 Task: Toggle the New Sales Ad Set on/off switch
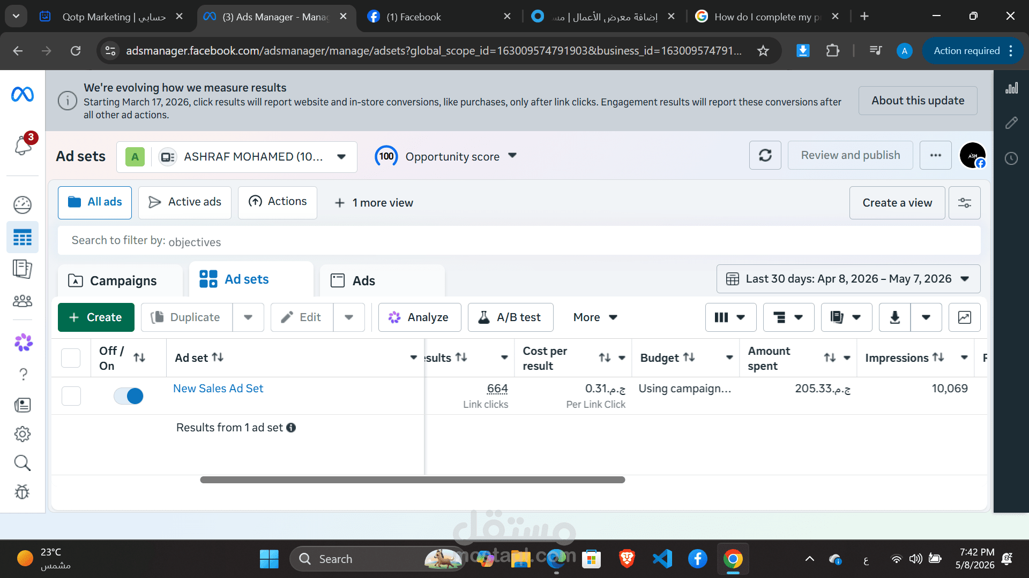pyautogui.click(x=129, y=396)
